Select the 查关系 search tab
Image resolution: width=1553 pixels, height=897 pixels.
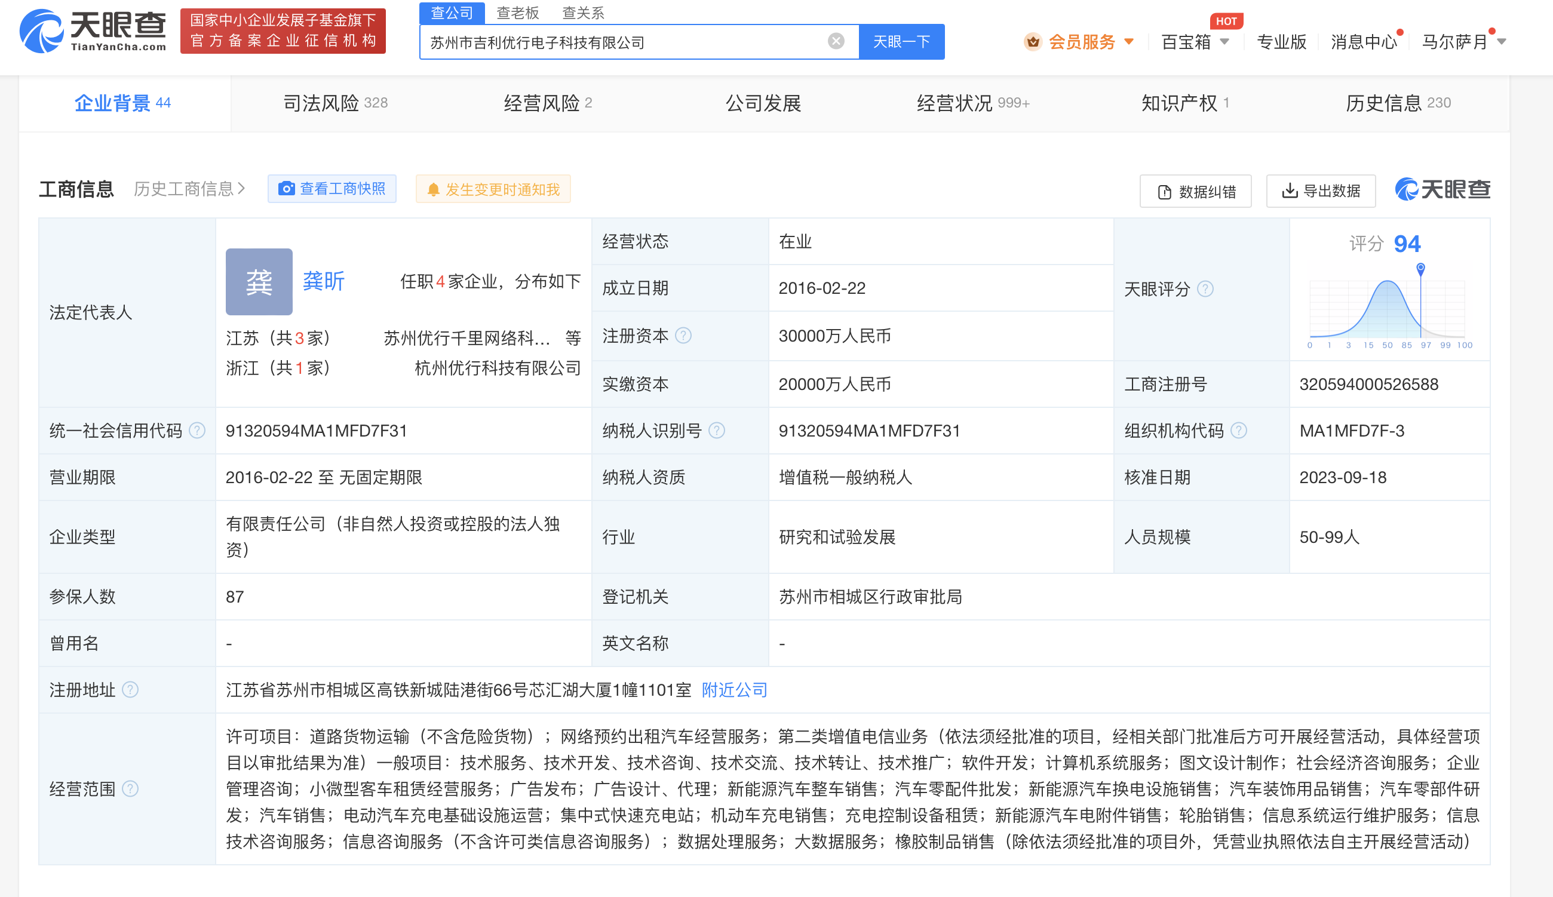click(583, 13)
